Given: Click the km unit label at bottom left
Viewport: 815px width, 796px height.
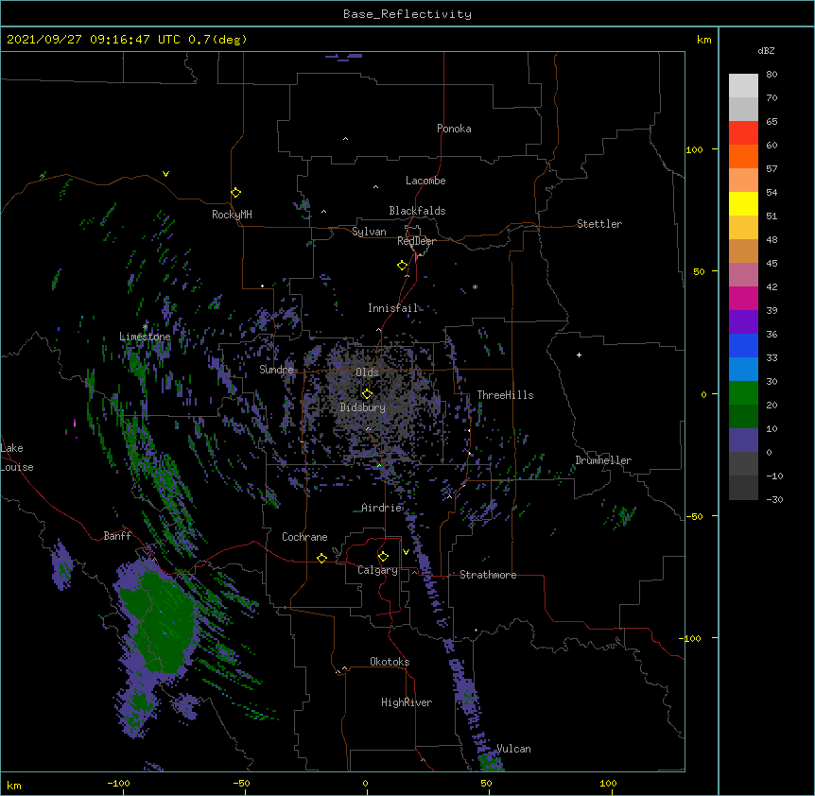Looking at the screenshot, I should tap(14, 785).
